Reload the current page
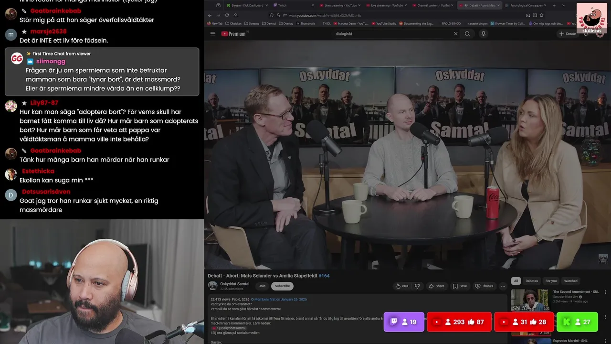Image resolution: width=611 pixels, height=344 pixels. (227, 15)
